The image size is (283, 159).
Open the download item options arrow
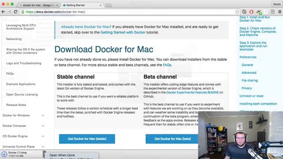pyautogui.click(x=44, y=154)
